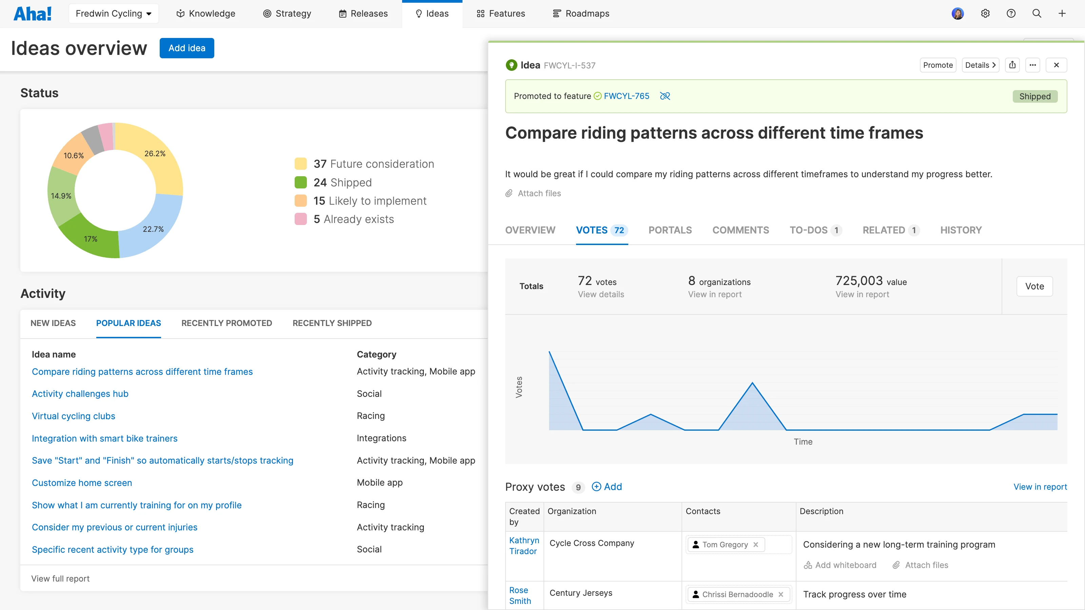The image size is (1085, 610).
Task: Click the Attach files field under description
Action: pos(539,193)
